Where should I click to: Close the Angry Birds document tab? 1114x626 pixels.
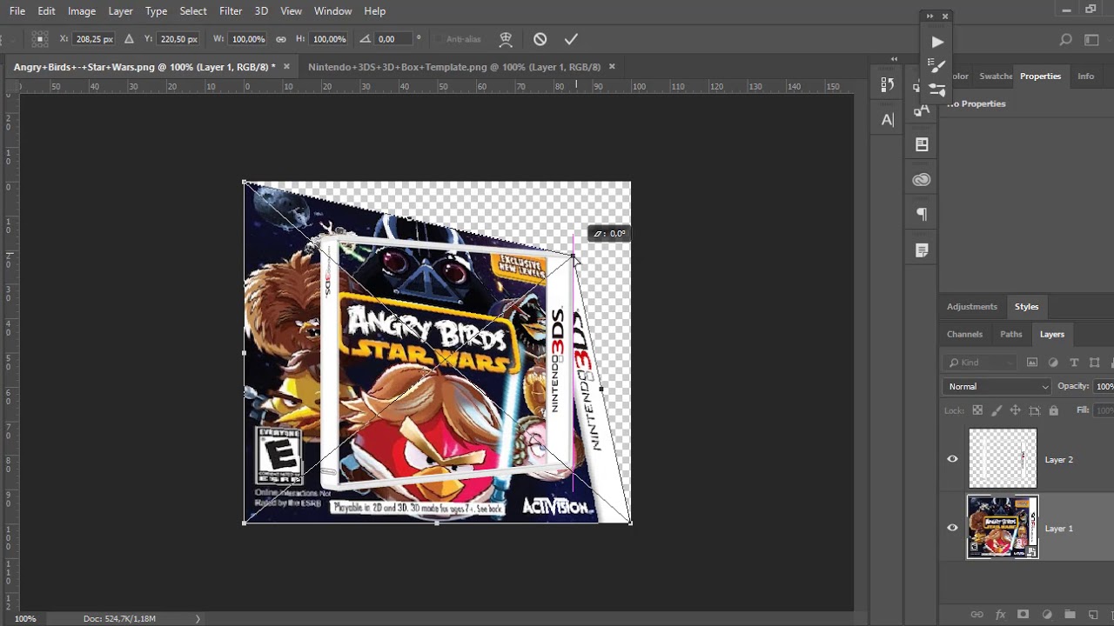tap(286, 66)
